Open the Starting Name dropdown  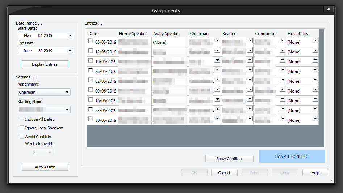tap(44, 110)
